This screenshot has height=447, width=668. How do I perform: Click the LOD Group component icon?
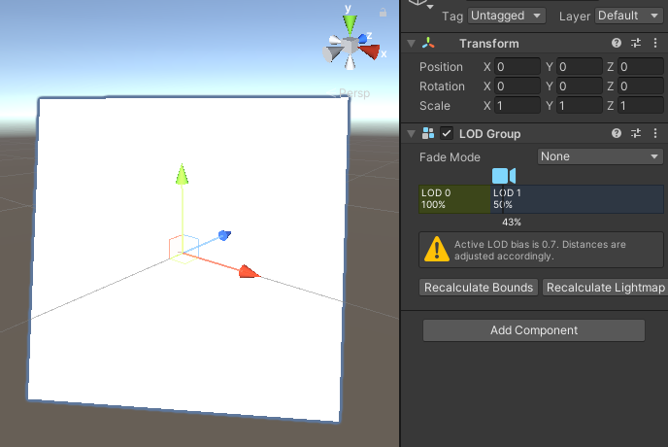point(428,133)
